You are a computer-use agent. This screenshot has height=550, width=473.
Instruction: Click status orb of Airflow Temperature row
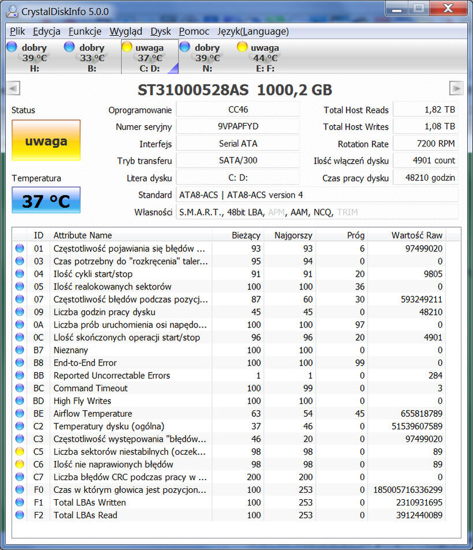[20, 413]
